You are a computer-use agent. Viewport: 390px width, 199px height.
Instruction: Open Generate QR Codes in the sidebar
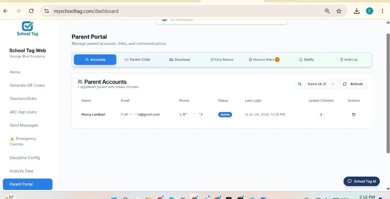point(27,85)
